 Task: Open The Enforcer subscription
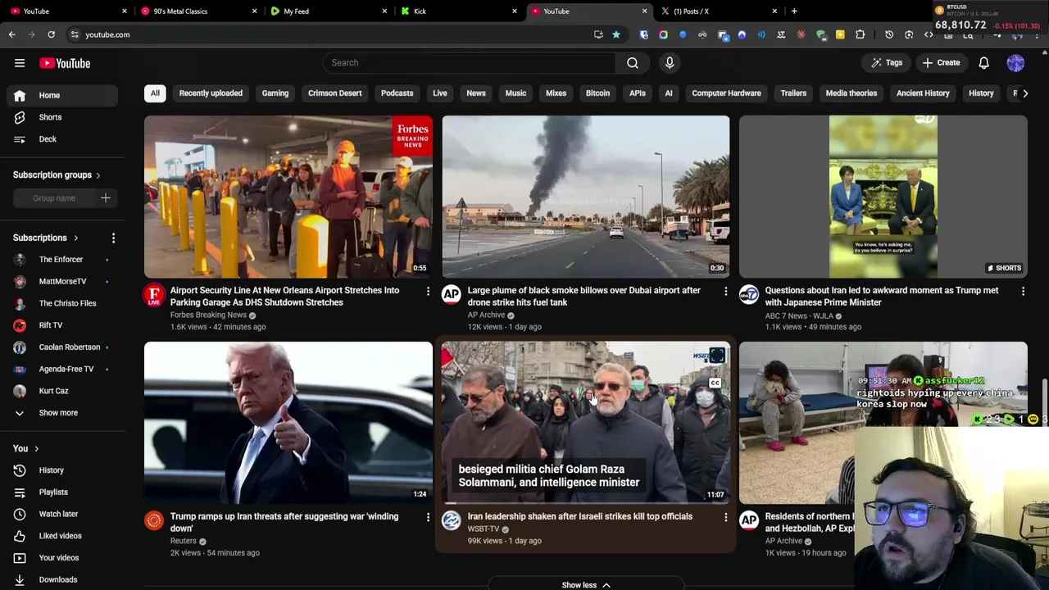(62, 260)
